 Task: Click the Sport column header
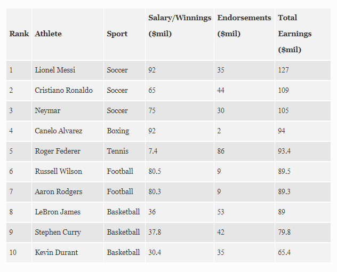[117, 34]
